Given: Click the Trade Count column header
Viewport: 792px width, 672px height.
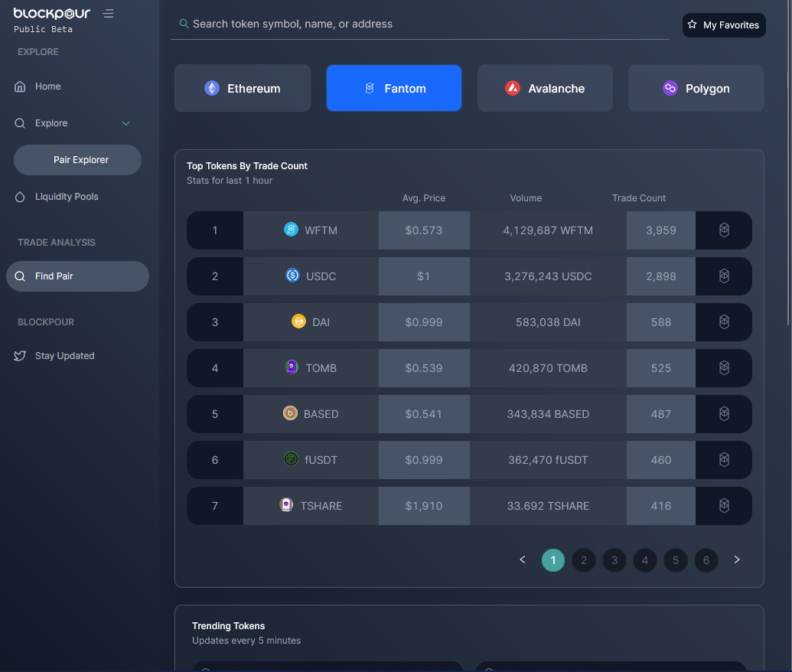Looking at the screenshot, I should (x=639, y=198).
